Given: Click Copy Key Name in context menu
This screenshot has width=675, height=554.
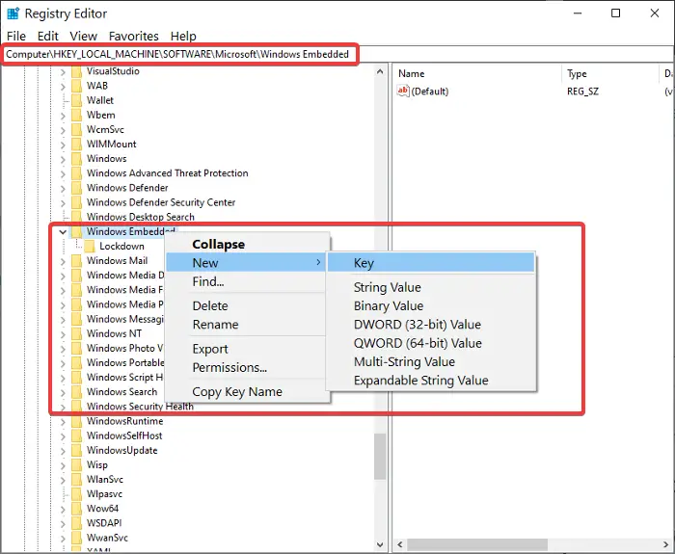Looking at the screenshot, I should (x=248, y=391).
